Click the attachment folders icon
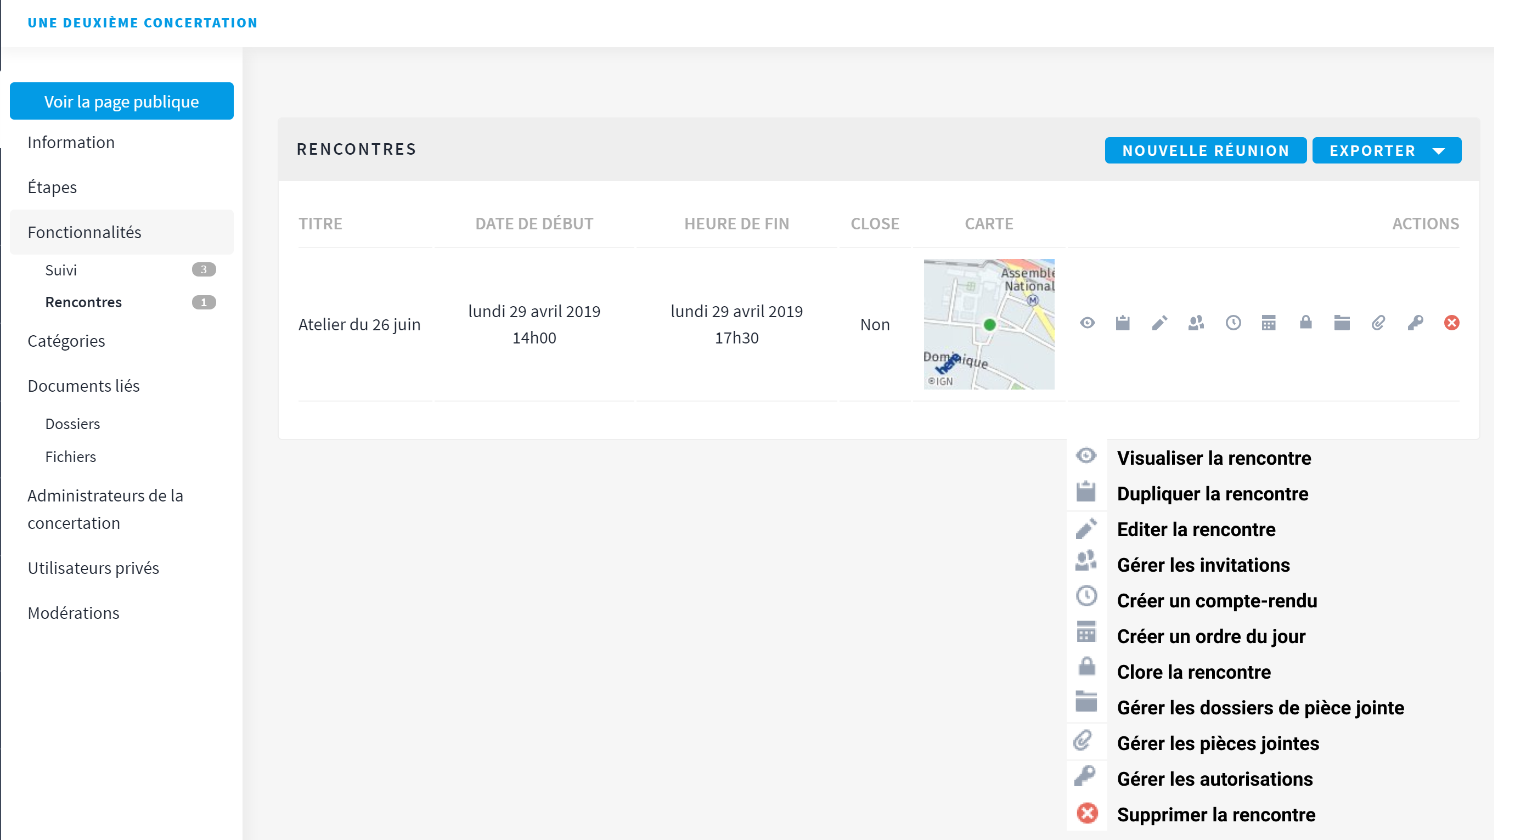The image size is (1515, 840). click(1342, 323)
